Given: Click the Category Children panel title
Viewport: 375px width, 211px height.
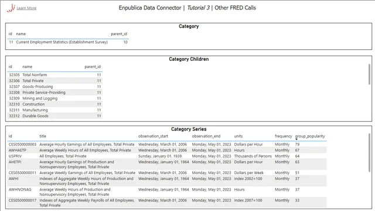Looking at the screenshot, I should click(x=189, y=59).
